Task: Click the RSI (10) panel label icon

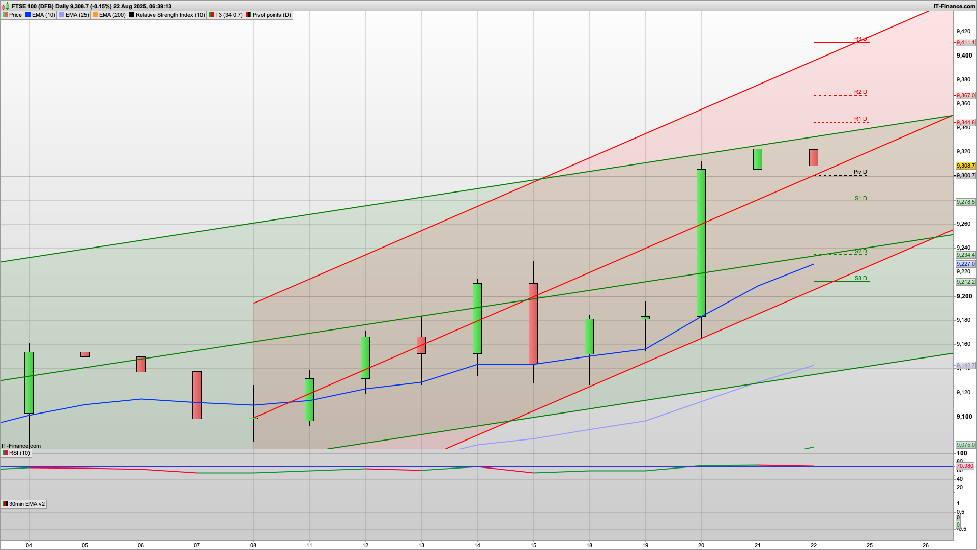Action: click(x=5, y=453)
